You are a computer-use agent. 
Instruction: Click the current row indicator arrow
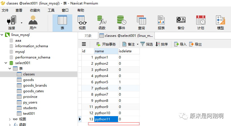80,119
